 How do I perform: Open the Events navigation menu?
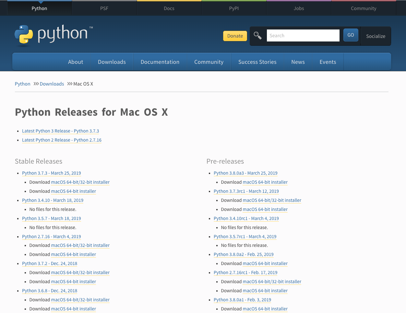[328, 62]
